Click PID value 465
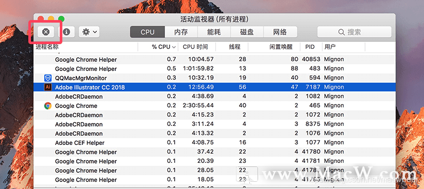This screenshot has width=424, height=189. (x=315, y=106)
